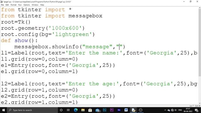Open Microsoft Word from taskbar
Viewport: 201px width, 113px height.
tap(126, 110)
